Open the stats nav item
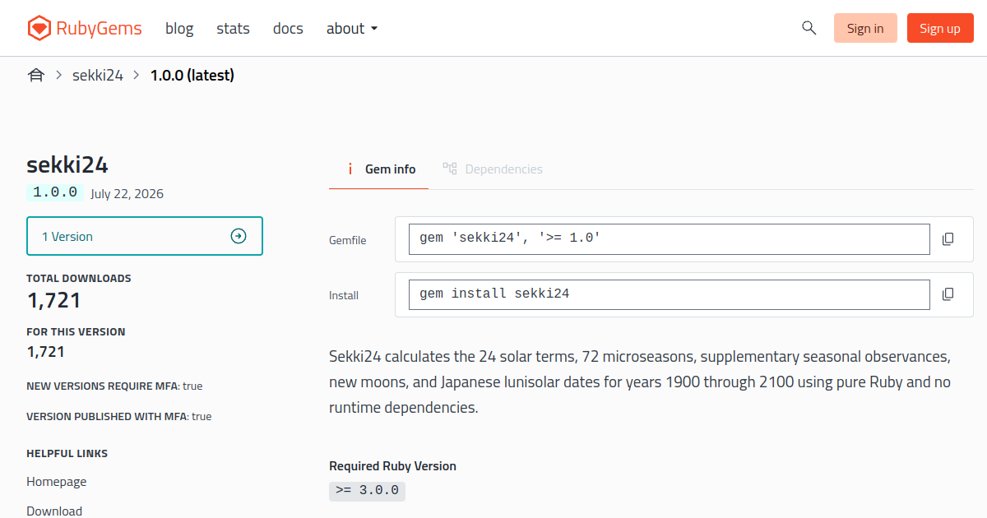 point(233,28)
